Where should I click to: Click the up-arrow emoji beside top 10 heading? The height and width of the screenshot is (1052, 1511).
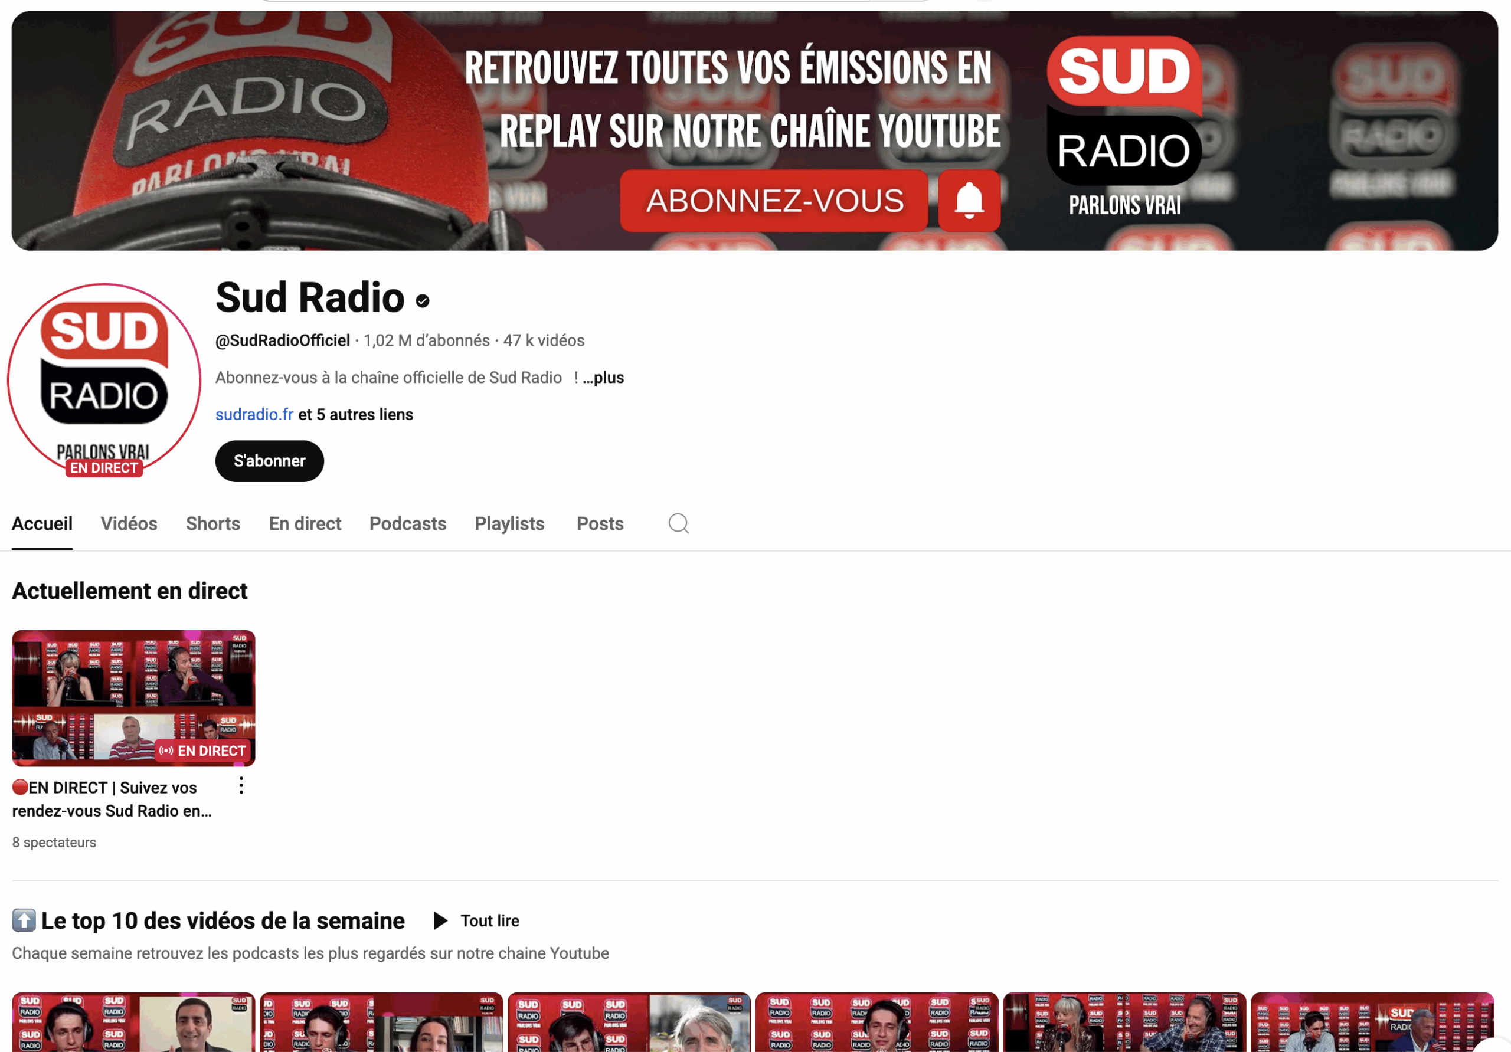(24, 920)
